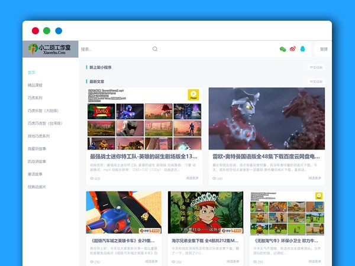Click the 海尔兄弟 article thumbnail

point(205,212)
